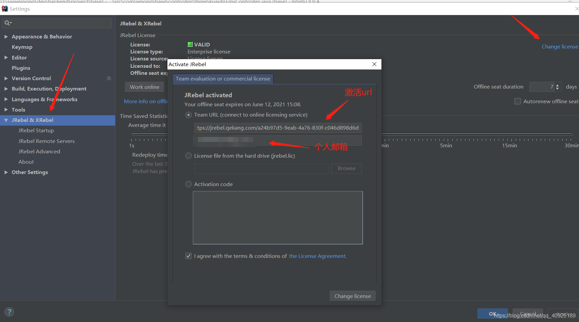
Task: Expand Languages & Frameworks section
Action: coord(6,99)
